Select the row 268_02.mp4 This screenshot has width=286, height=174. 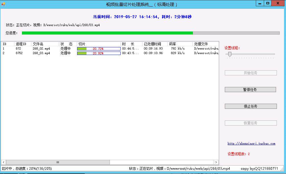pyautogui.click(x=110, y=48)
